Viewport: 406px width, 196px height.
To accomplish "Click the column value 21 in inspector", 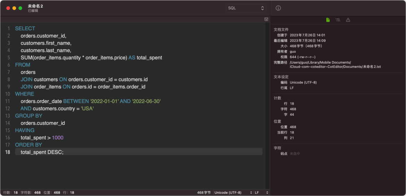I will tap(292, 138).
